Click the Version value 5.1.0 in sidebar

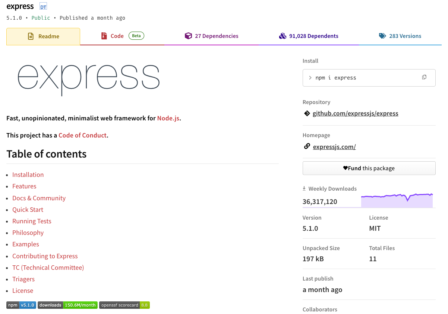(310, 229)
